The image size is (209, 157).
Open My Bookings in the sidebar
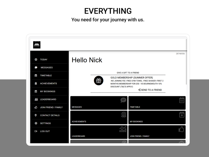[50, 92]
